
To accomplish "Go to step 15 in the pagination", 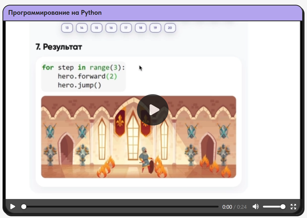I will 96,28.
